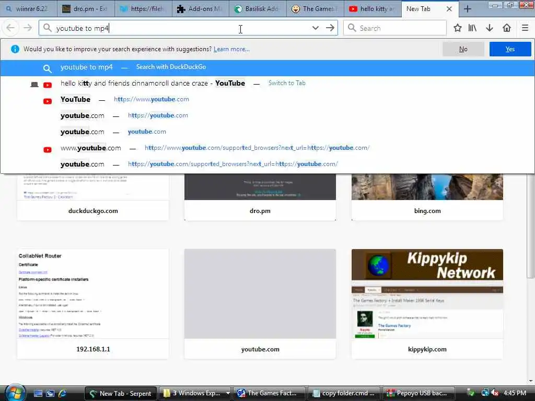535x401 pixels.
Task: Open the 3 Windows Explorer taskbar group
Action: click(196, 393)
